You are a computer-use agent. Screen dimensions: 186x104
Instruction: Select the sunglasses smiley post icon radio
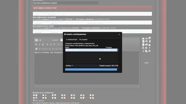click(81, 95)
